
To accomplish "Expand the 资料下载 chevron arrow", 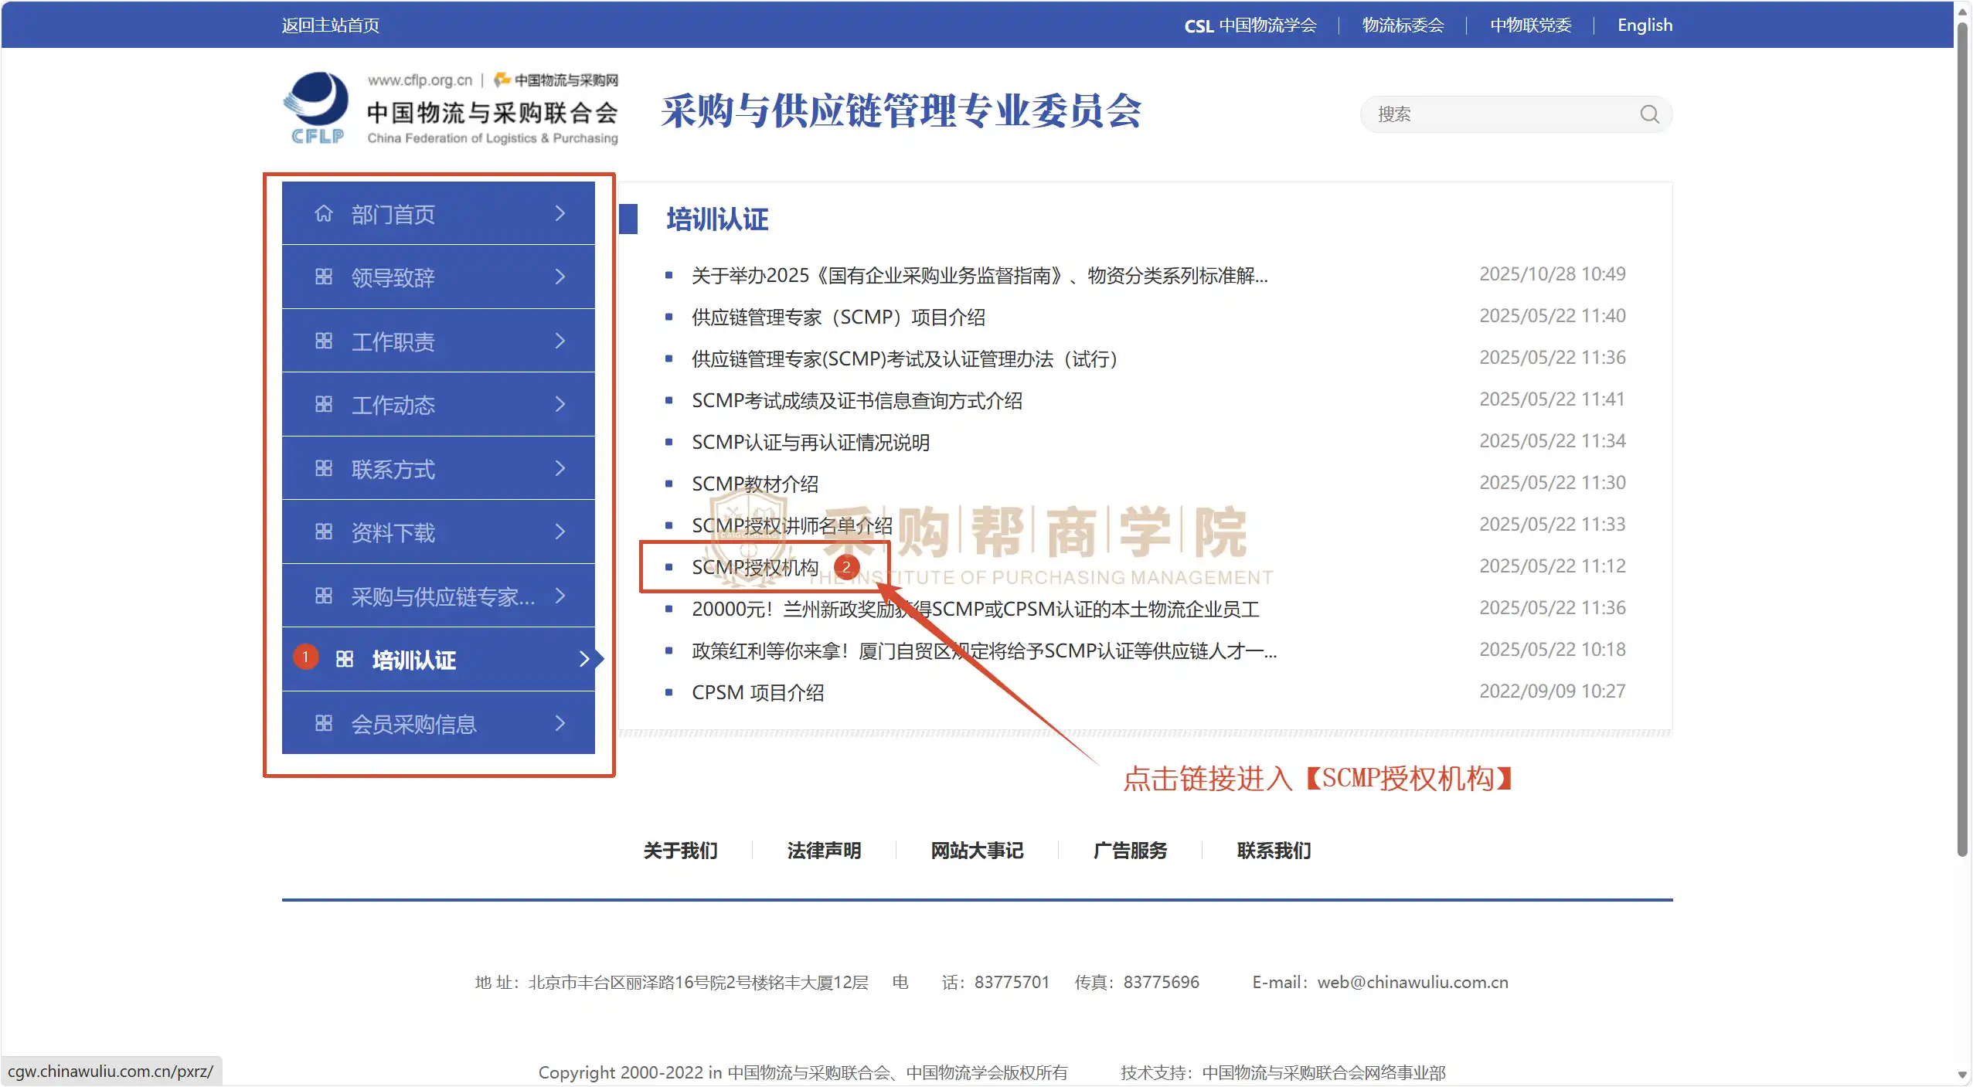I will 560,532.
